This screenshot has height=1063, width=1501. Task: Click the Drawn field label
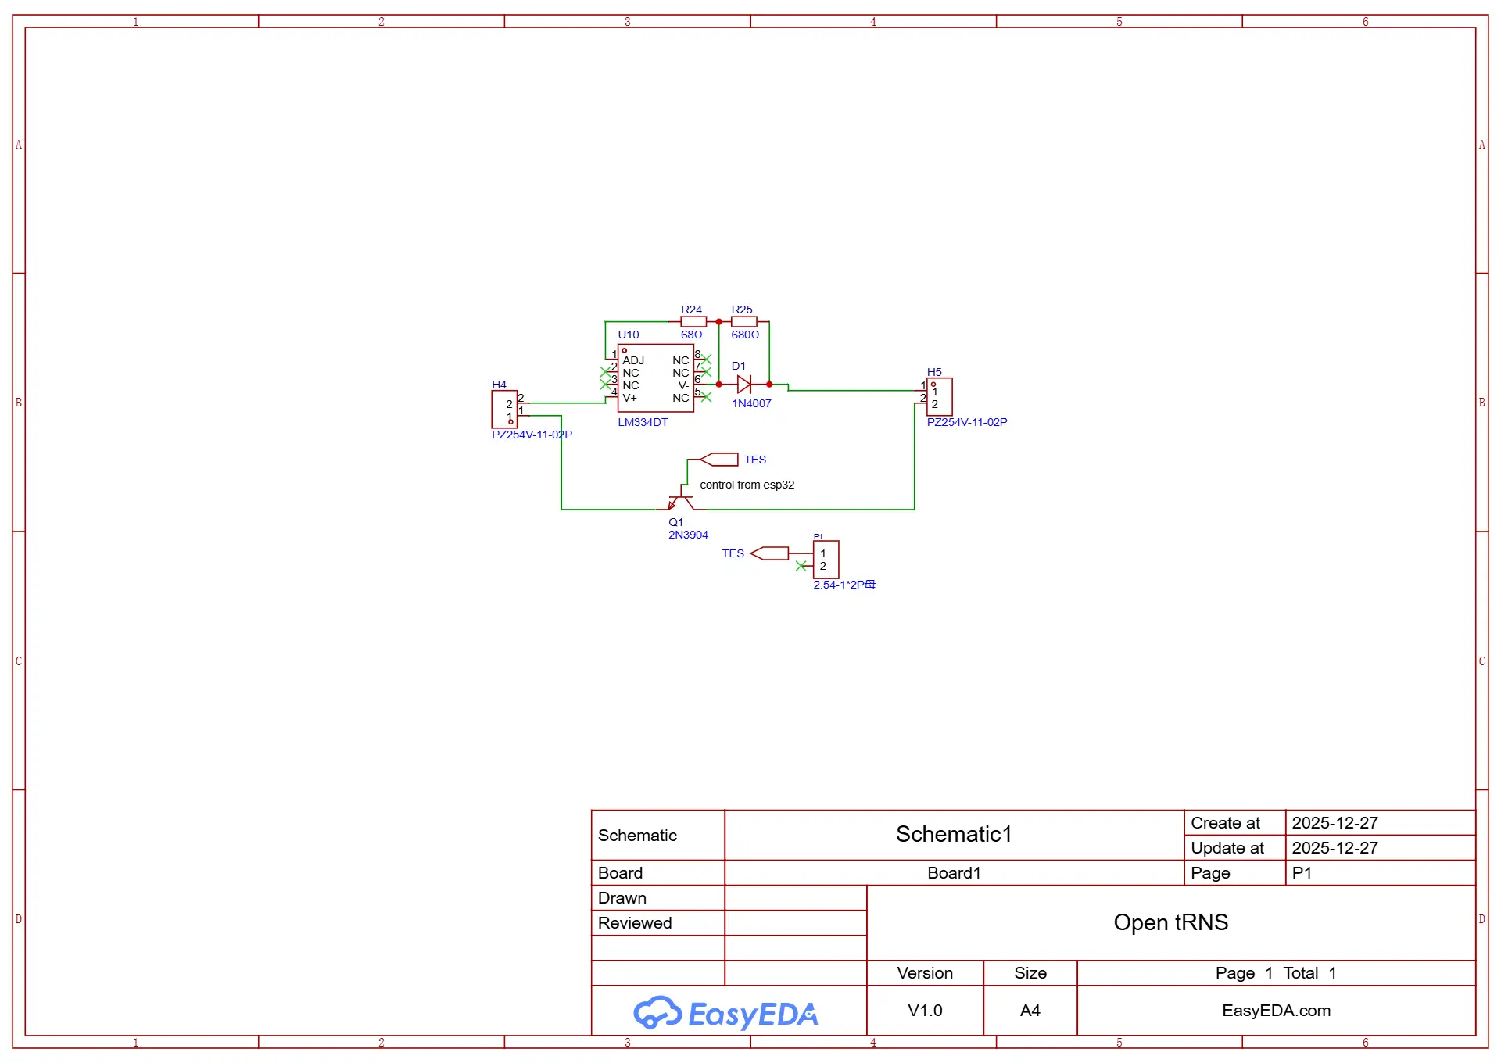pyautogui.click(x=622, y=897)
